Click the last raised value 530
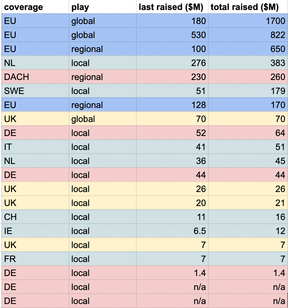The width and height of the screenshot is (288, 308). [x=172, y=35]
